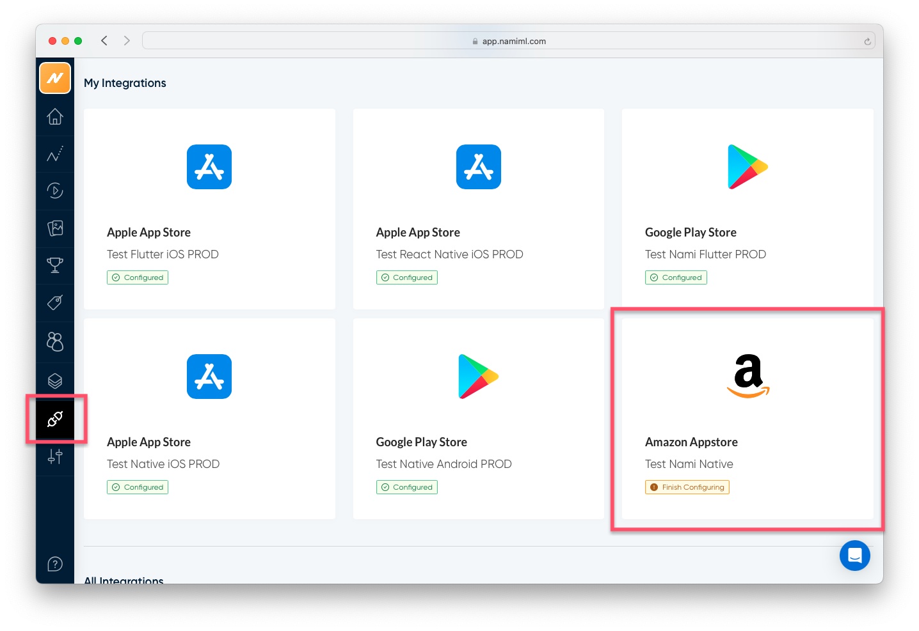The height and width of the screenshot is (631, 919).
Task: Click Google Play icon for Test Nami Flutter PROD
Action: click(x=747, y=167)
